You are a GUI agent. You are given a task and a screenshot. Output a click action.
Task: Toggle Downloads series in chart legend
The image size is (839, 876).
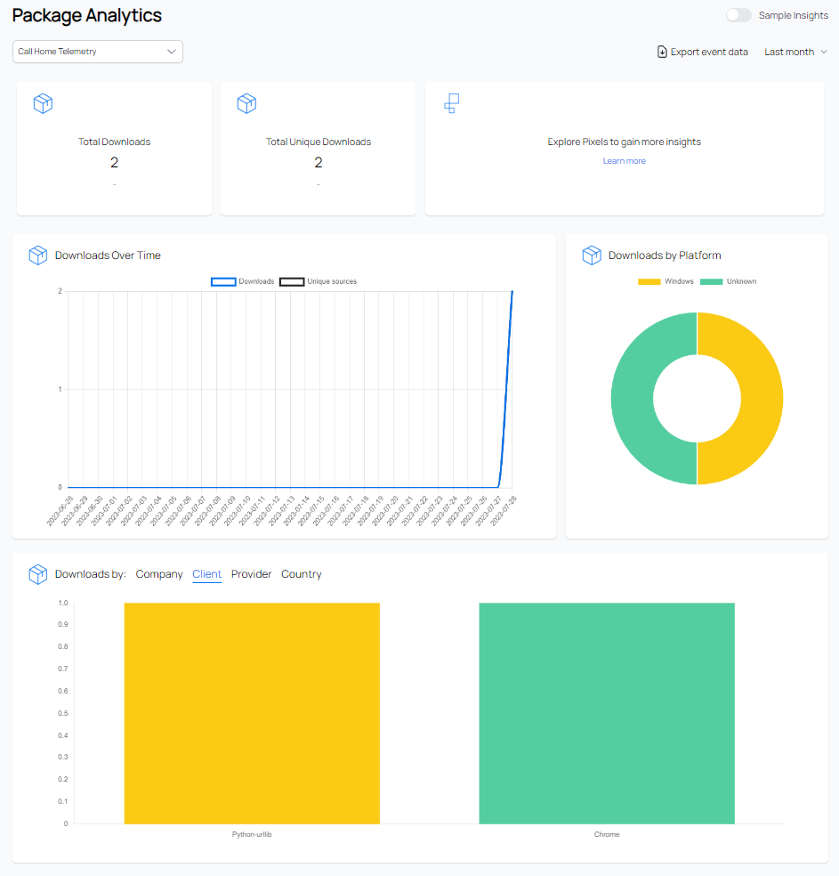pyautogui.click(x=223, y=281)
